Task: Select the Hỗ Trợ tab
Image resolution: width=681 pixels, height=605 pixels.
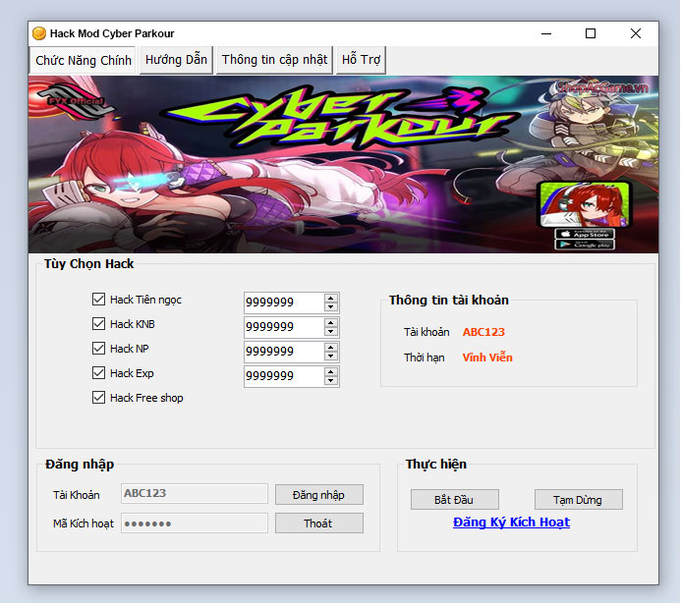Action: pos(361,60)
